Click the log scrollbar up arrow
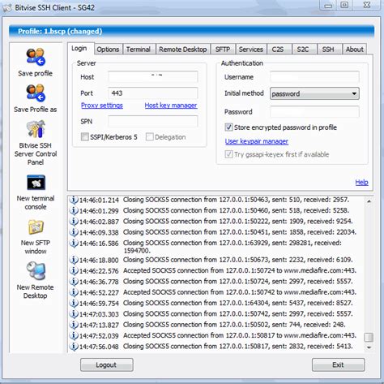The image size is (384, 384). tap(369, 201)
